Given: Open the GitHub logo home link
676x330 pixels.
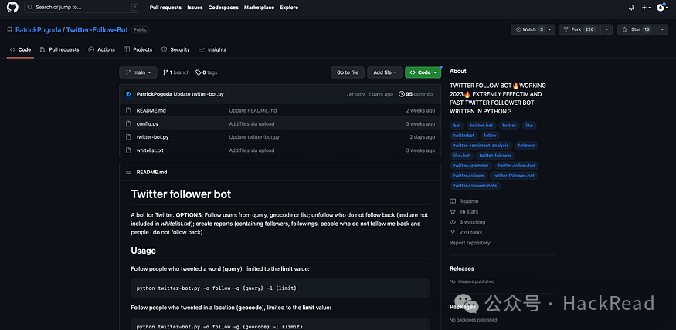Looking at the screenshot, I should coord(12,7).
